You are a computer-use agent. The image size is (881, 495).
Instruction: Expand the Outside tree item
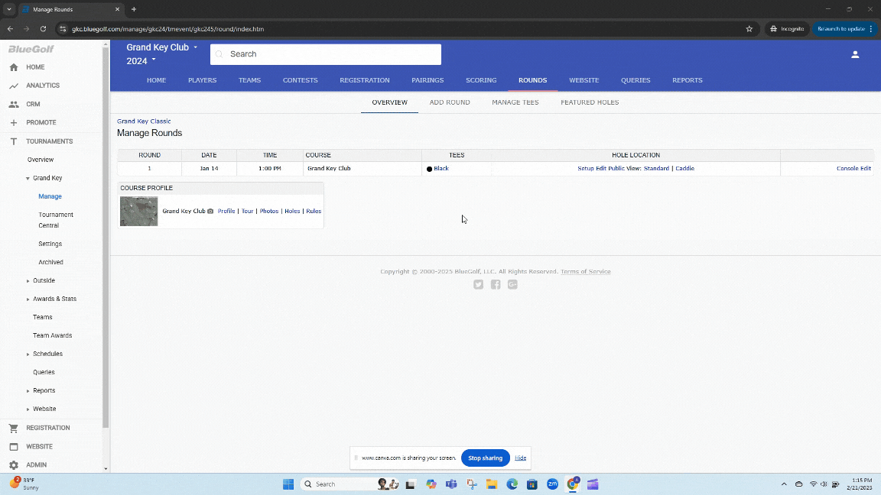tap(28, 280)
